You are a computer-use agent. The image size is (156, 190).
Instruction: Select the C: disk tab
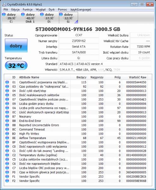[11, 18]
